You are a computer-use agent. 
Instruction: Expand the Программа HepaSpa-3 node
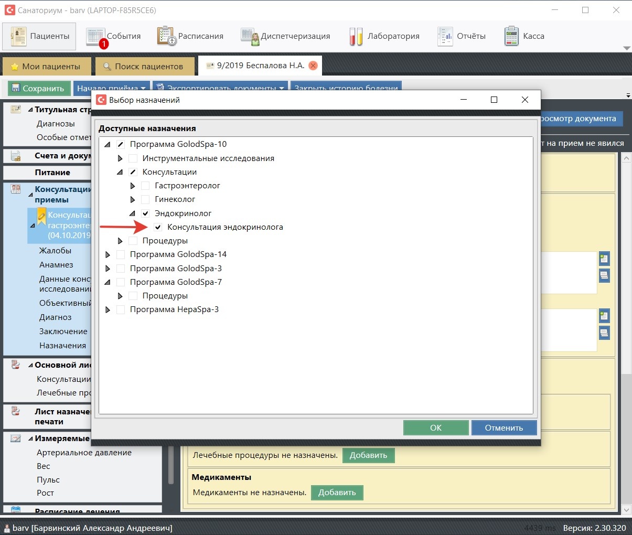click(108, 310)
